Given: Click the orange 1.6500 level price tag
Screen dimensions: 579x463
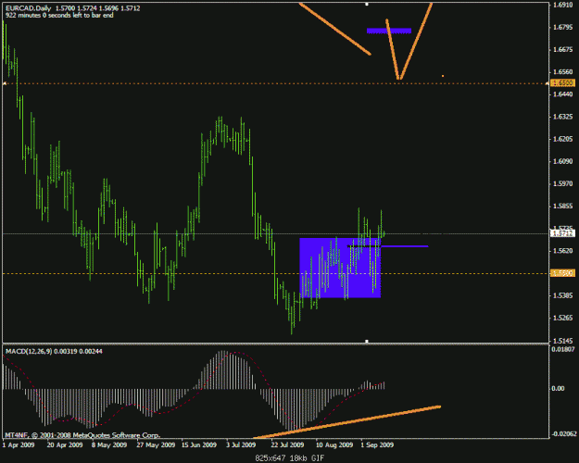Looking at the screenshot, I should coord(562,83).
